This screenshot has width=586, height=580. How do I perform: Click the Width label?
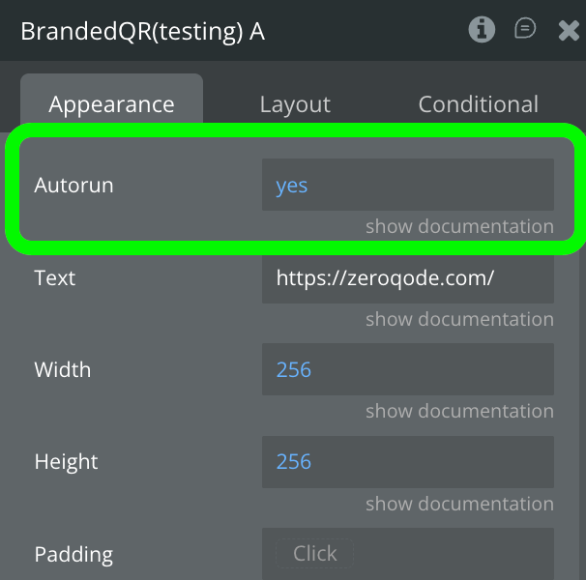(x=63, y=369)
